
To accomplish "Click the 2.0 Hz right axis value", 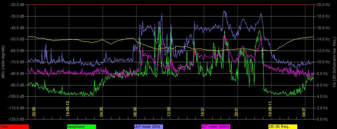I will point(322,108).
